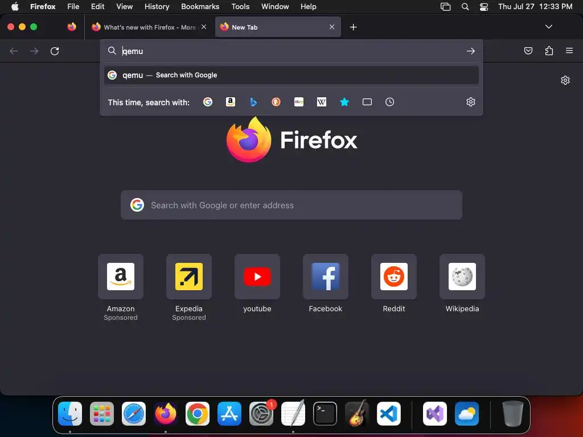Image resolution: width=583 pixels, height=437 pixels.
Task: Open GarageBand from the dock
Action: pyautogui.click(x=357, y=414)
